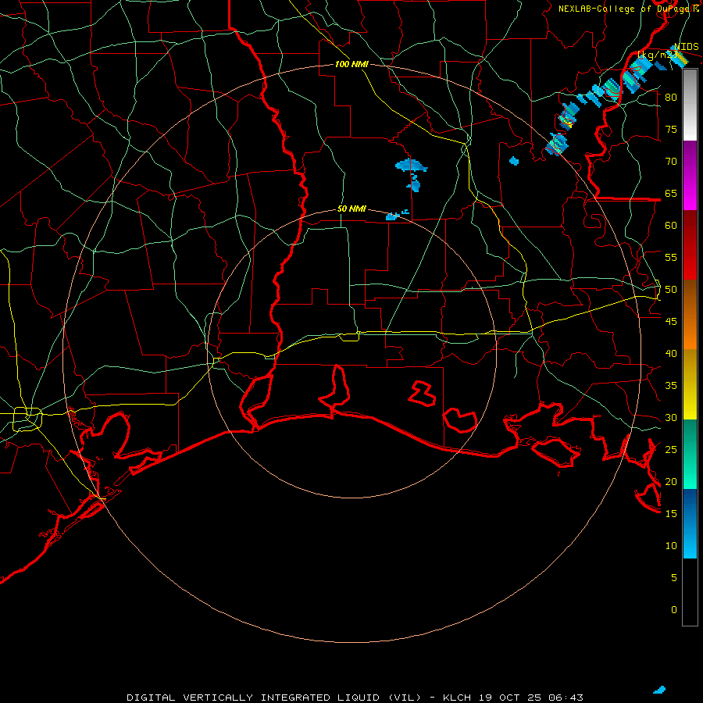Click the 60 value on the color scale
This screenshot has height=703, width=703.
tap(671, 226)
